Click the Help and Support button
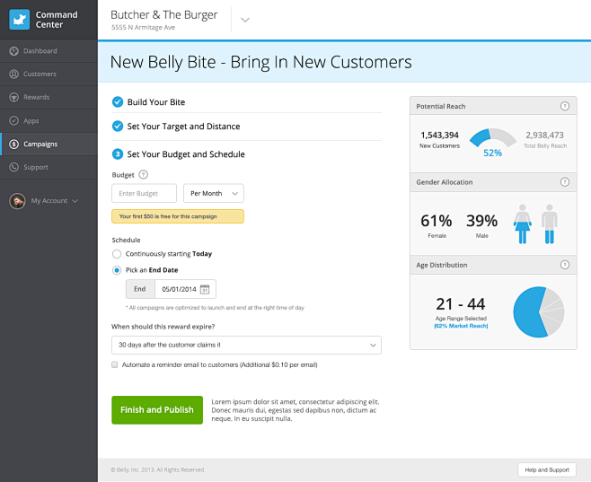The width and height of the screenshot is (591, 482). [x=547, y=469]
